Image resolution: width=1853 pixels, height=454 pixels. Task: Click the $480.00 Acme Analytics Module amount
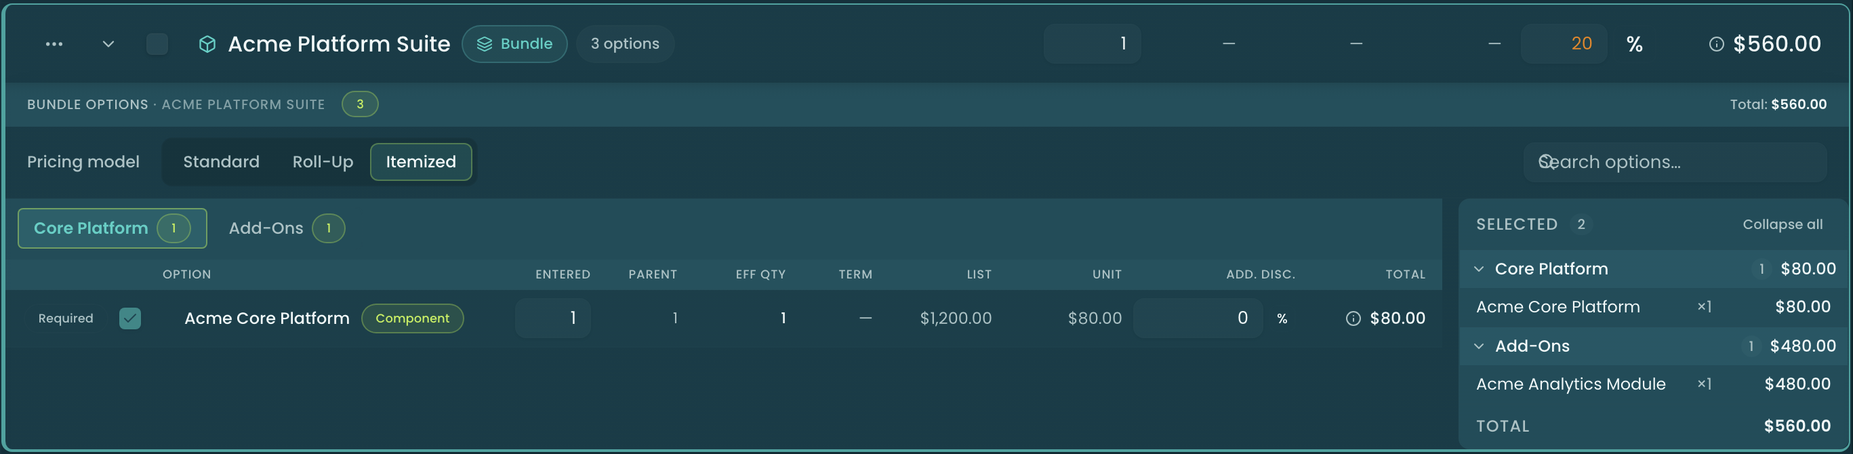click(1797, 384)
